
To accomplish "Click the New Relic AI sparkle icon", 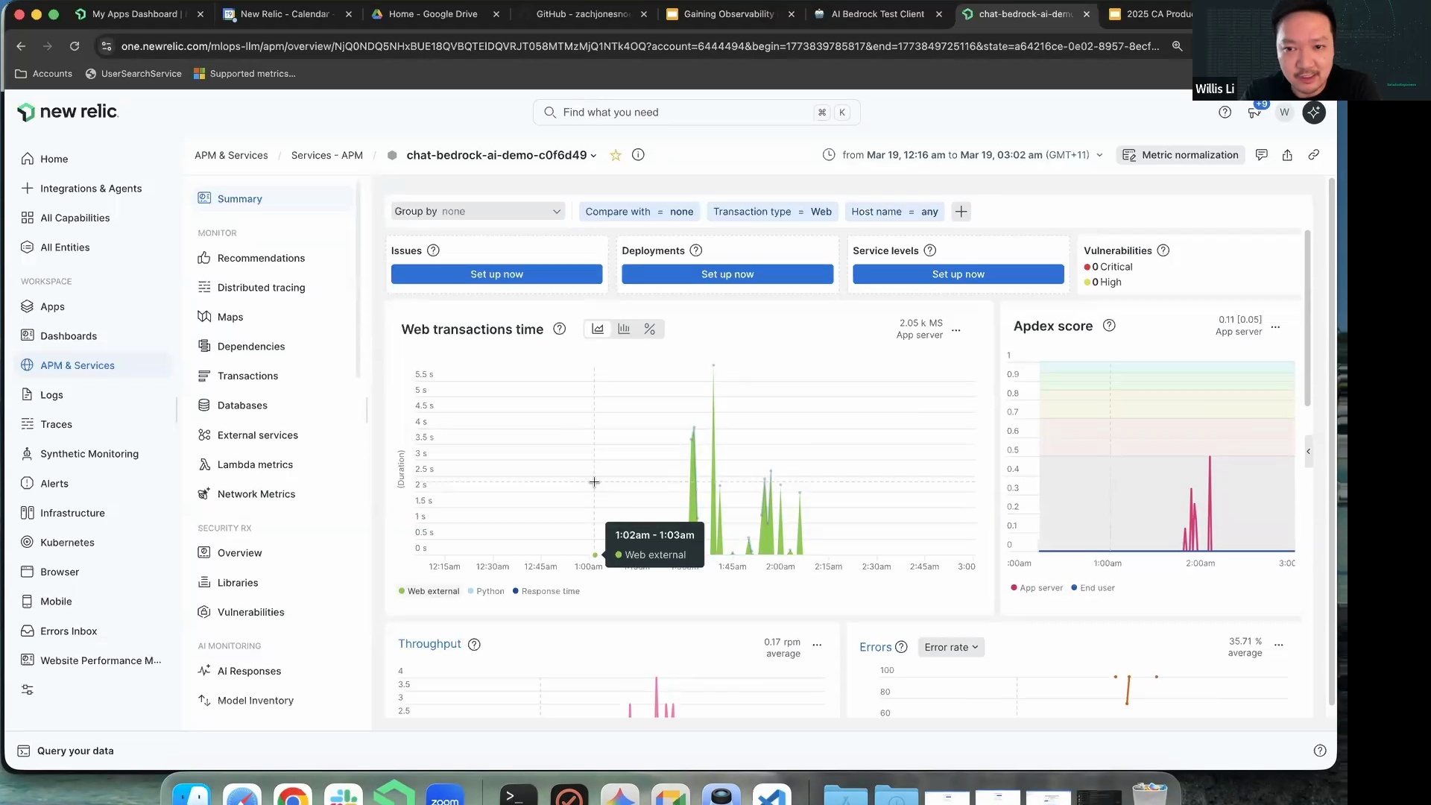I will click(x=1314, y=113).
